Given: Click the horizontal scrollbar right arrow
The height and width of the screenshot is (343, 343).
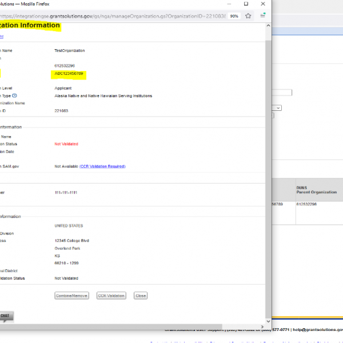Looking at the screenshot, I should (262, 327).
